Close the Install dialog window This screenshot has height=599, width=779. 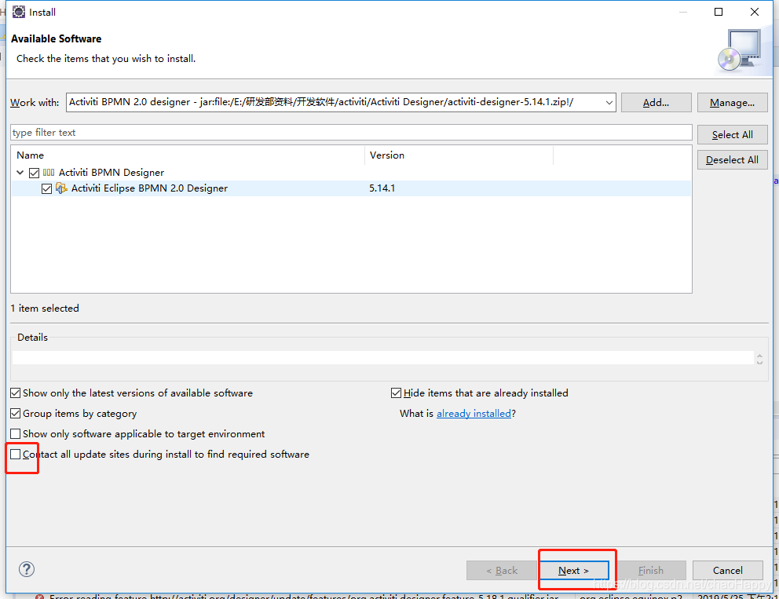(x=755, y=12)
